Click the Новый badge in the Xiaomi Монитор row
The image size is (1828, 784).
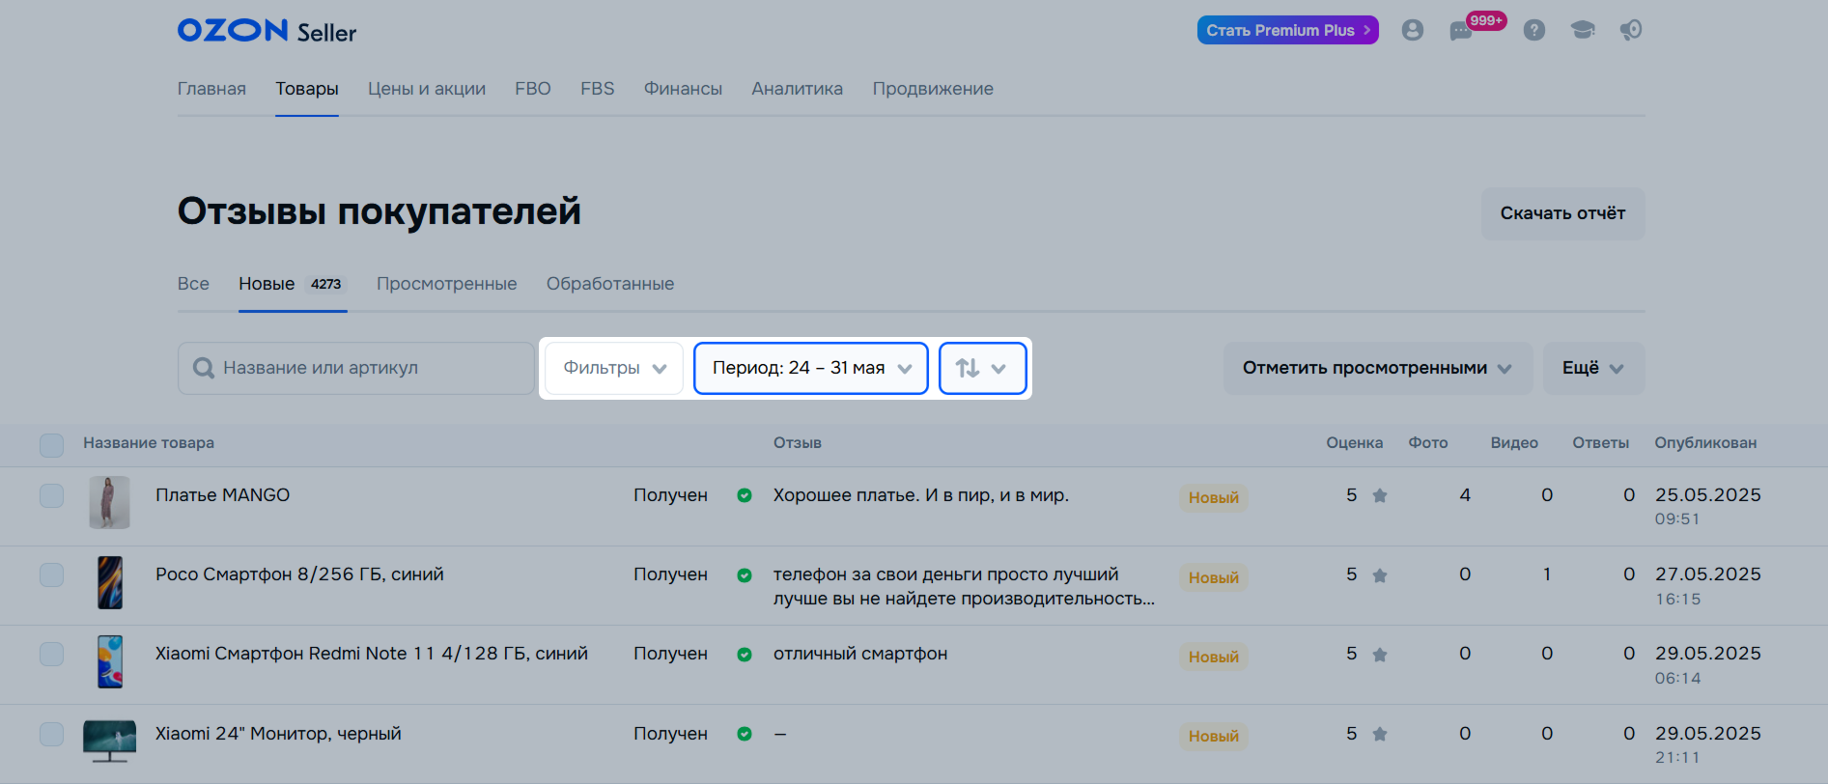point(1214,736)
